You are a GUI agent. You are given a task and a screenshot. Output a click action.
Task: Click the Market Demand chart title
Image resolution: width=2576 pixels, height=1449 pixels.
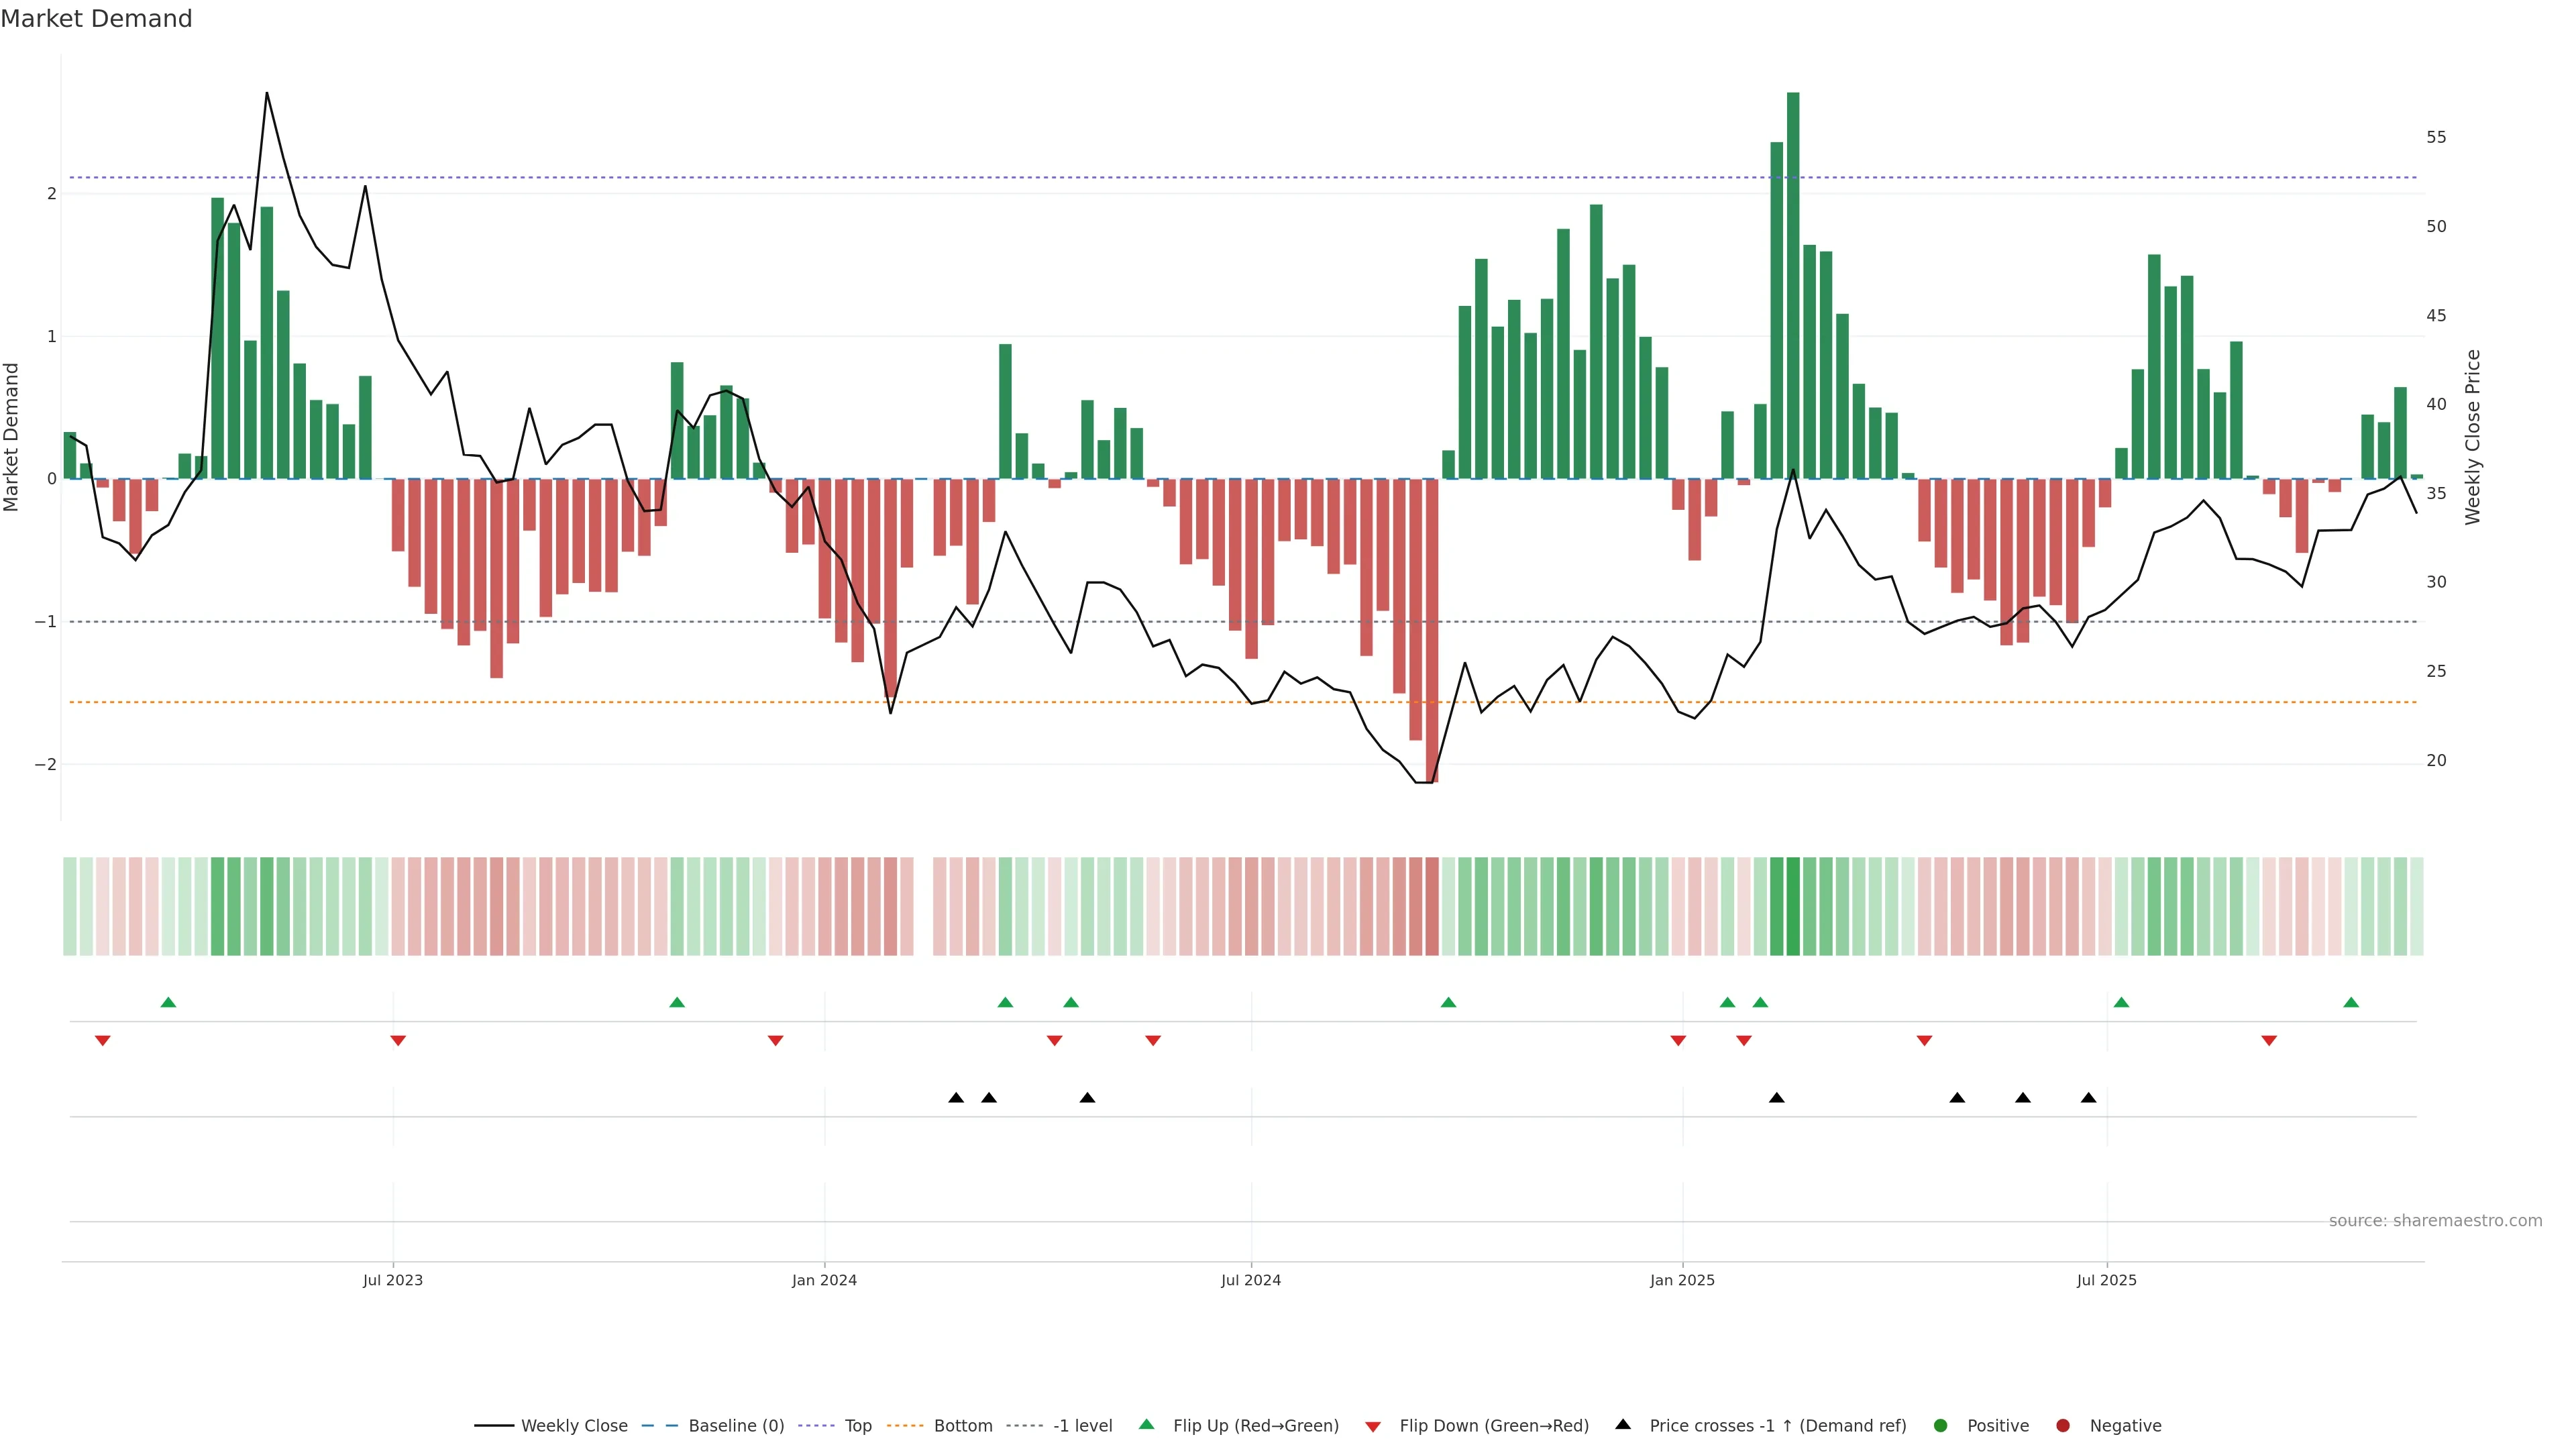(x=96, y=19)
